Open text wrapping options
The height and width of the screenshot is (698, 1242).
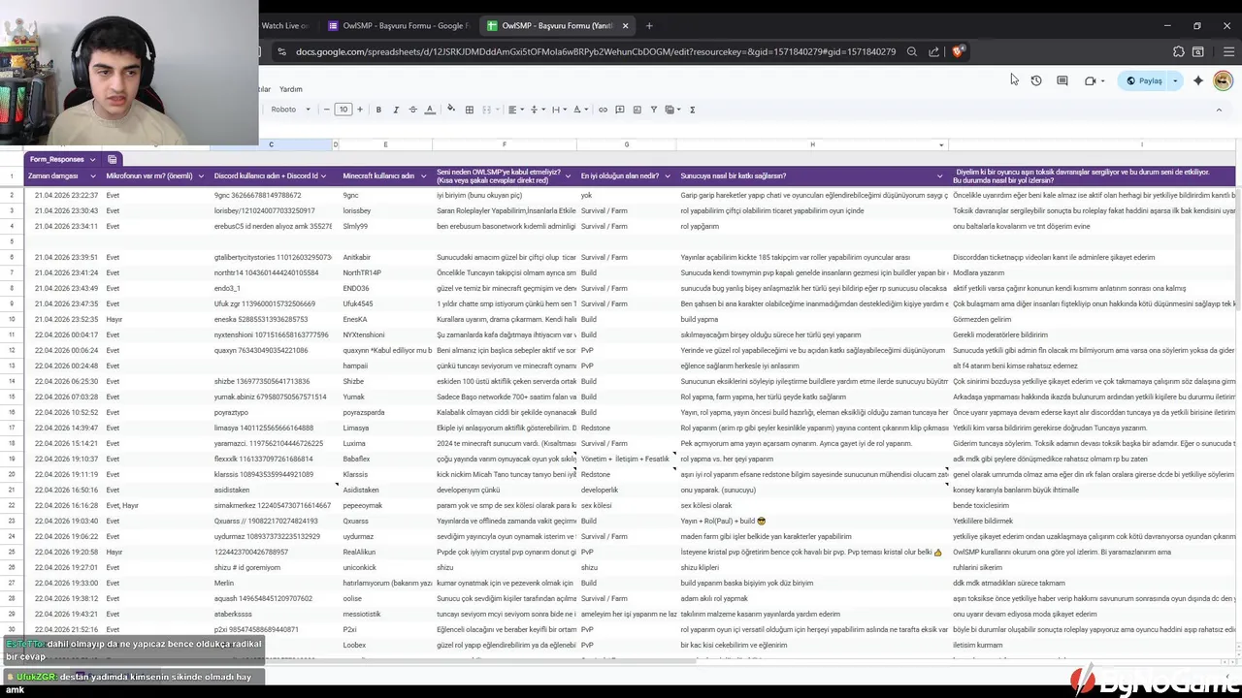[x=558, y=110]
